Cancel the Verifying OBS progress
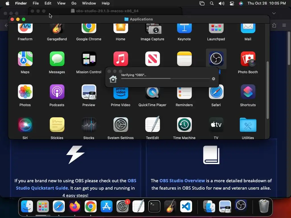This screenshot has width=291, height=218. [x=213, y=79]
